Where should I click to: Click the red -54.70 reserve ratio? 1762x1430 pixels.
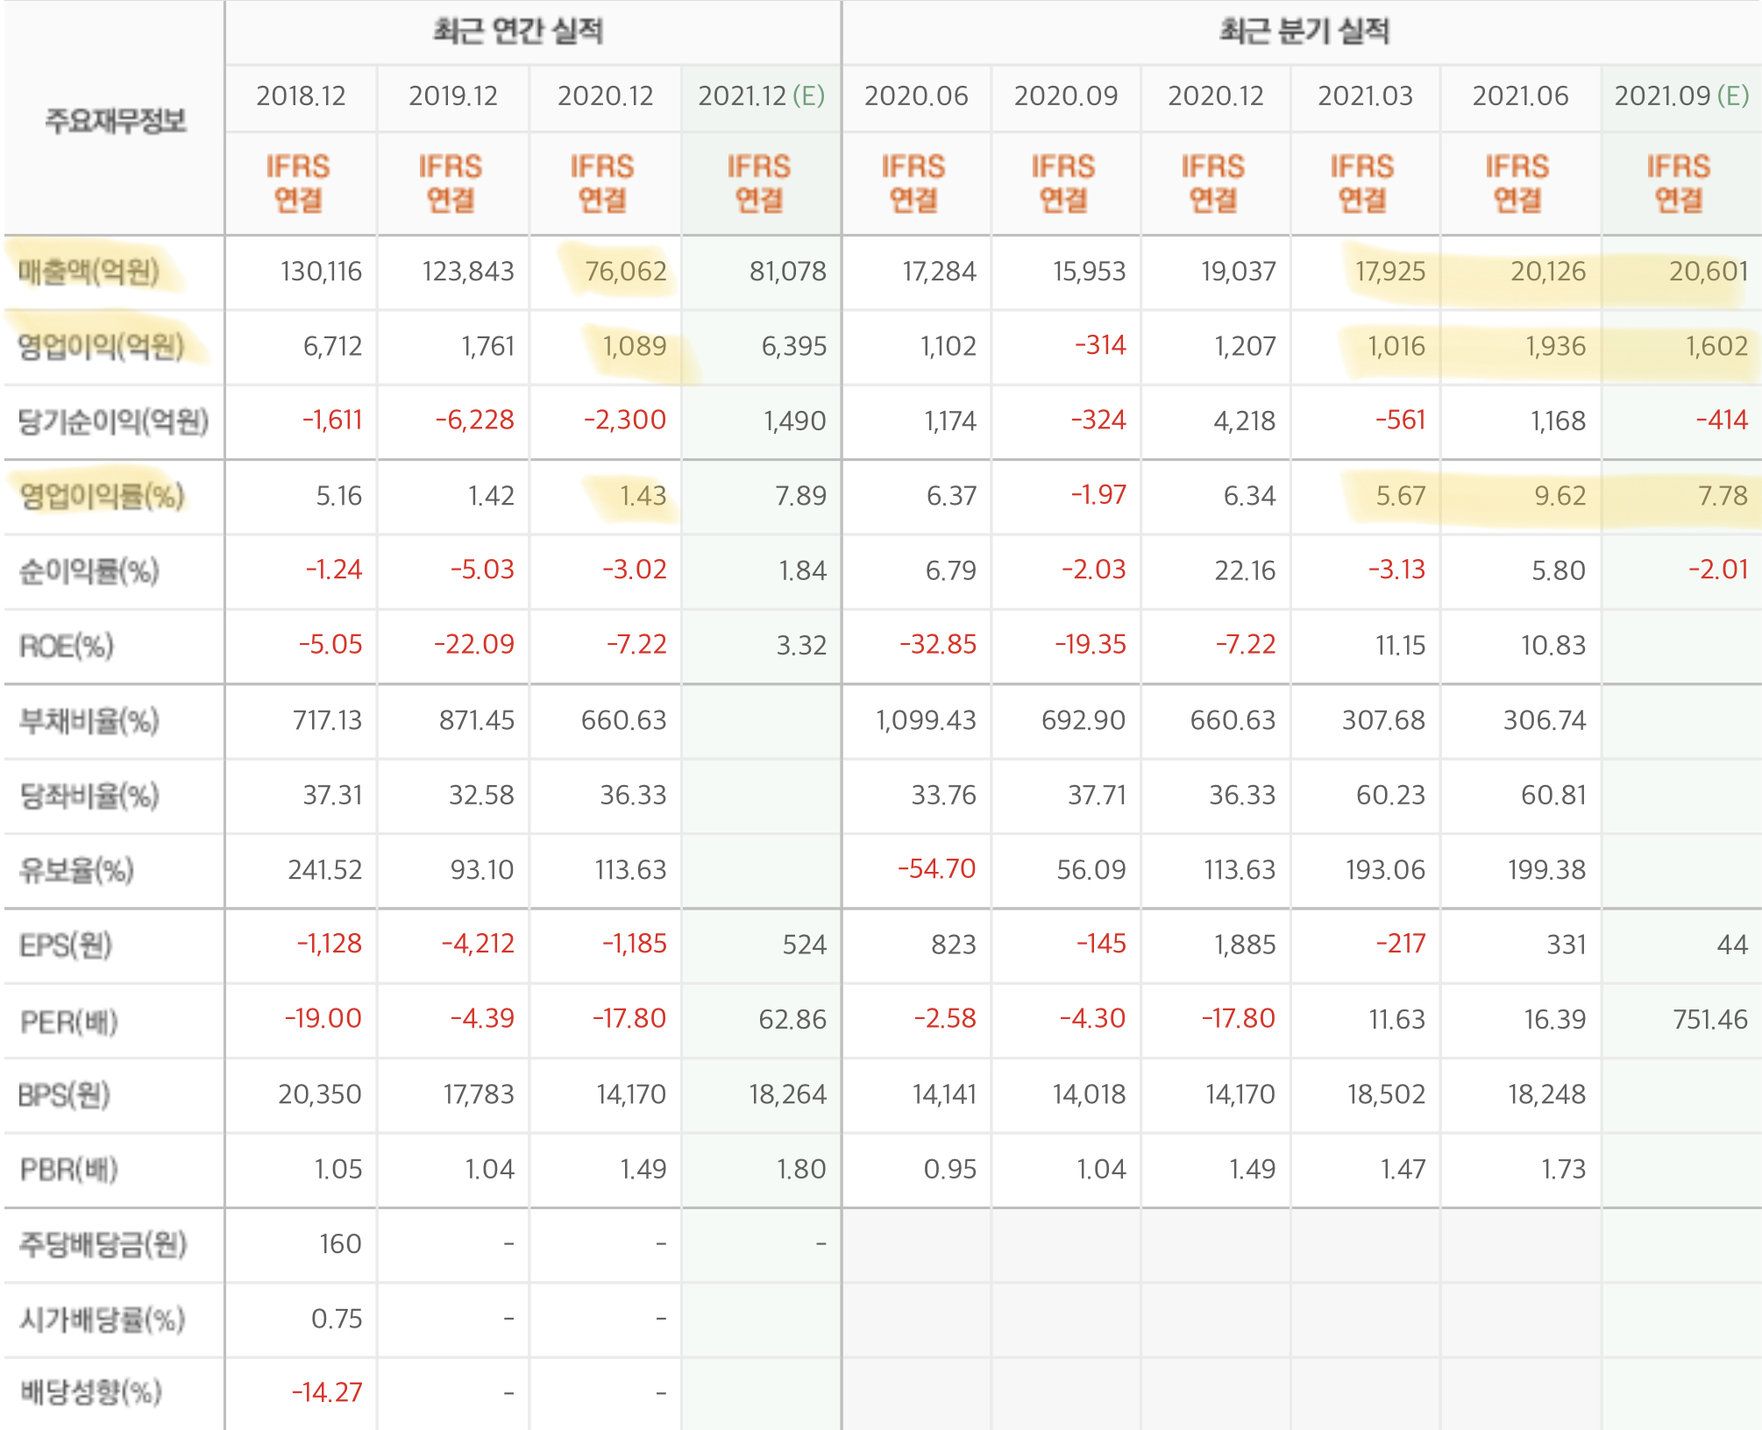tap(936, 869)
